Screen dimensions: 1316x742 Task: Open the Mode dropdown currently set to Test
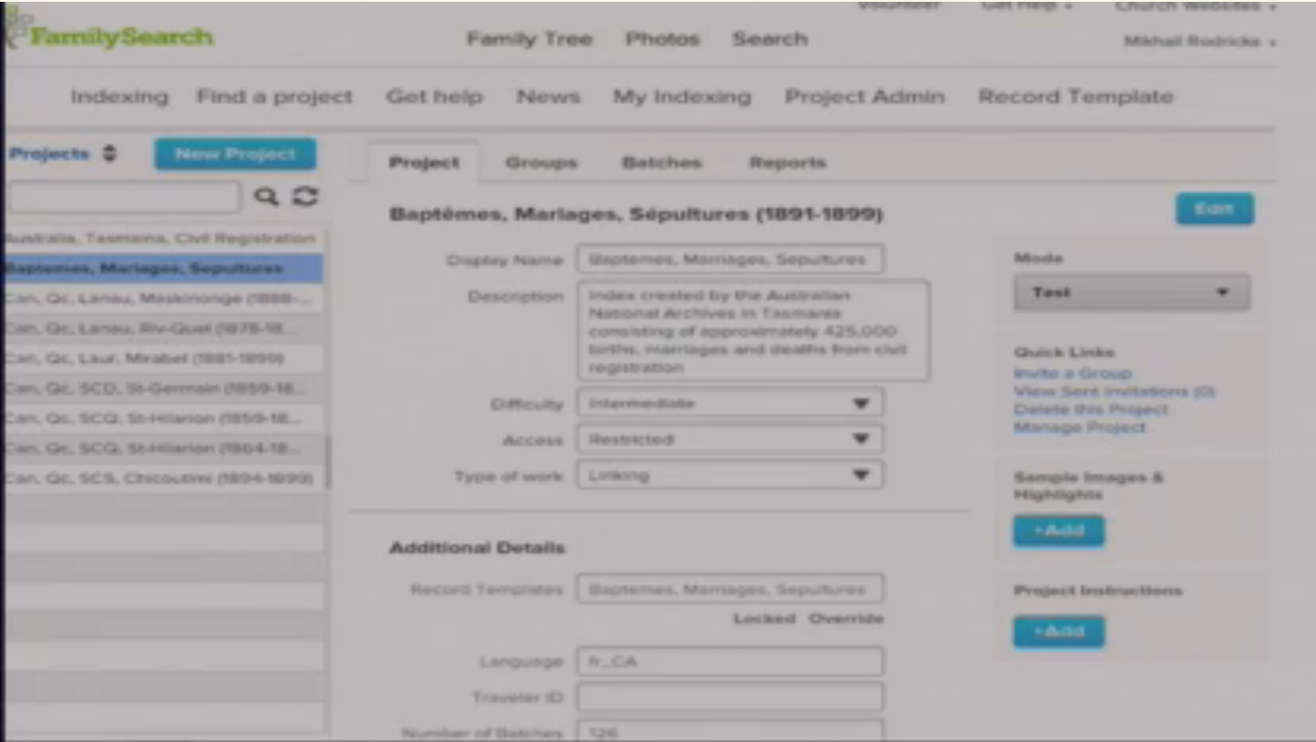point(1132,292)
